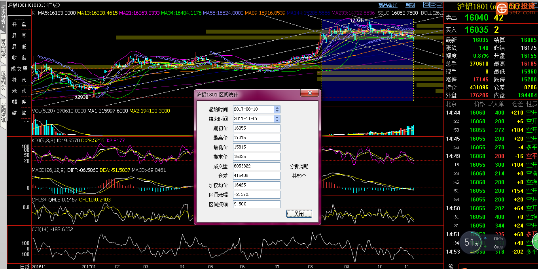The image size is (538, 269).
Task: Click the 区间振幅 field showing 9.50%
Action: (256, 204)
